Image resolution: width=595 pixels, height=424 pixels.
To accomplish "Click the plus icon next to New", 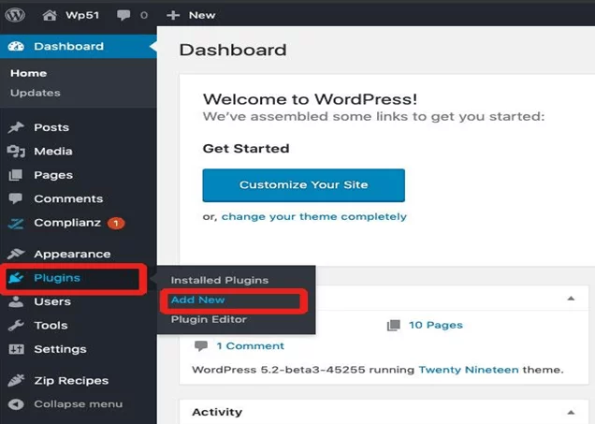I will [173, 15].
